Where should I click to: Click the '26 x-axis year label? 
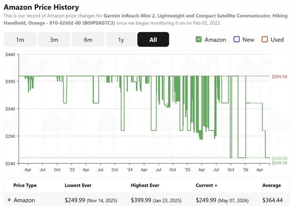tap(245, 170)
